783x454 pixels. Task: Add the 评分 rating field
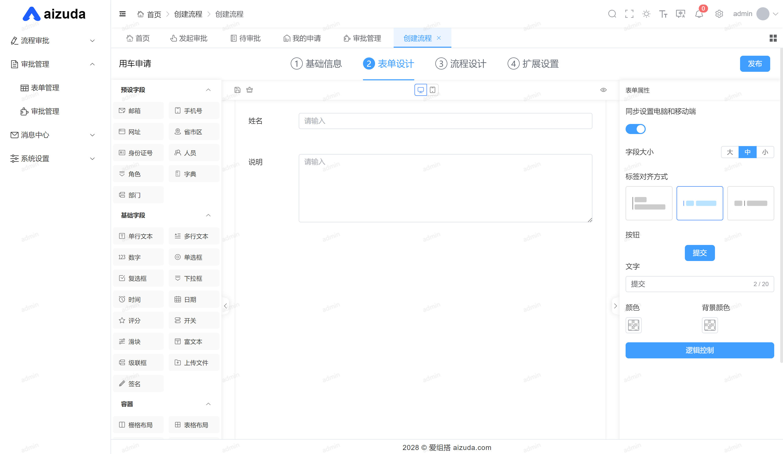[x=138, y=320]
